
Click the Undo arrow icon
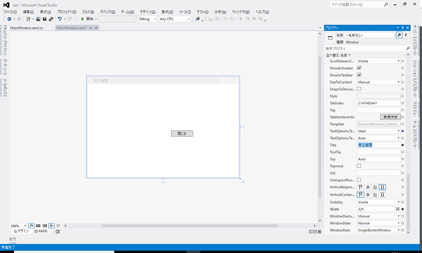click(60, 19)
